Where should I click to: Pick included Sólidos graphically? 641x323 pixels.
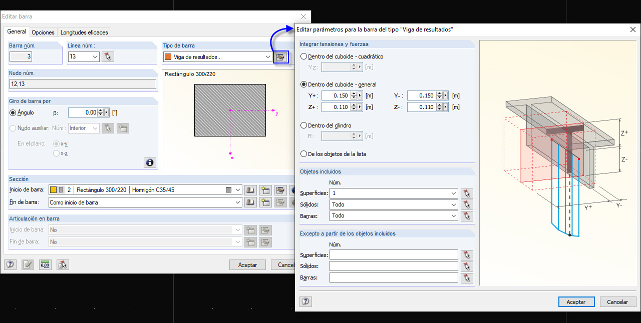(467, 204)
